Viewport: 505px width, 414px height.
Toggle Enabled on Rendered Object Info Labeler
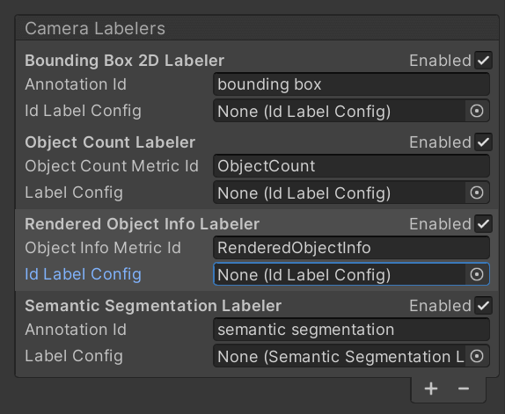(483, 224)
